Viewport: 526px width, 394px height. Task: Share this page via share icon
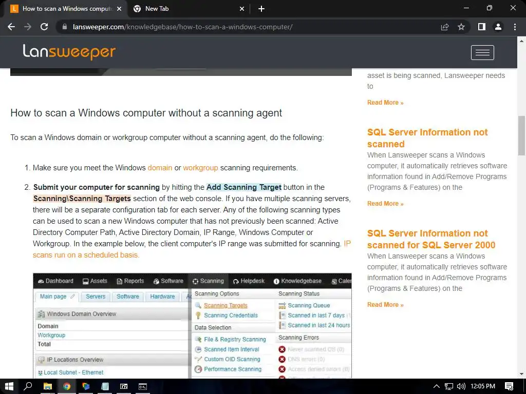(x=445, y=27)
